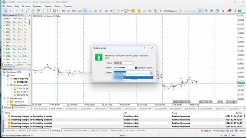
Task: Choose the Fibonacci retracement tool
Action: coord(38,11)
